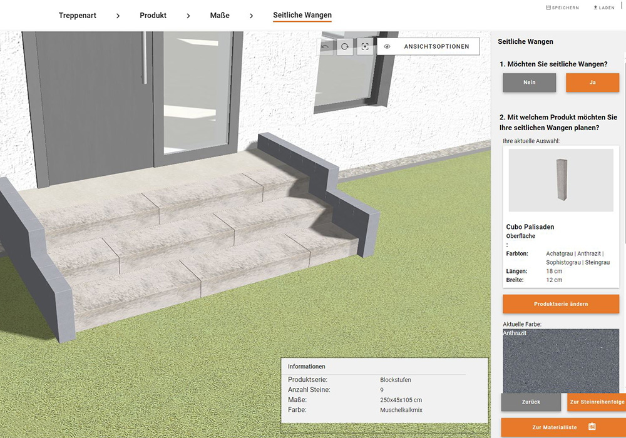
Task: Click the redo arrow icon
Action: (345, 46)
